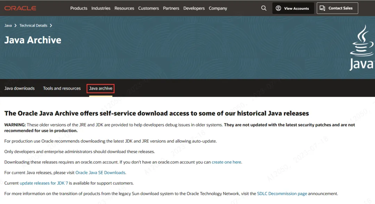Switch to Tools and resources tab
Image resolution: width=375 pixels, height=204 pixels.
pyautogui.click(x=62, y=88)
